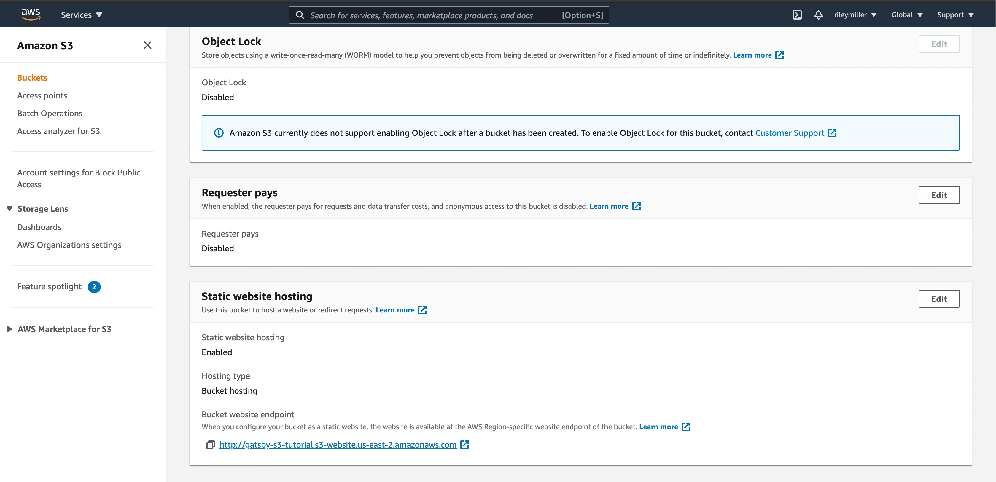Click the info icon in Object Lock notice
Screen dimensions: 996x482
tap(219, 133)
